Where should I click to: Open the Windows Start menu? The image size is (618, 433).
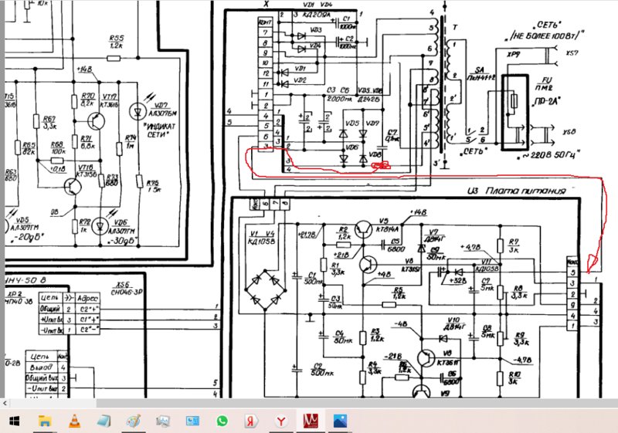coord(14,421)
